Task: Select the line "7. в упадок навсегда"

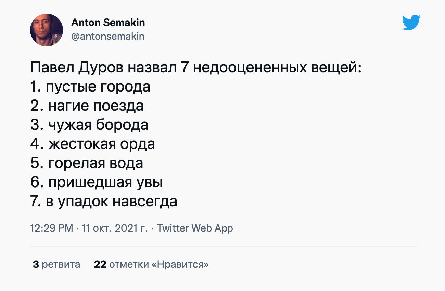Action: (x=104, y=202)
